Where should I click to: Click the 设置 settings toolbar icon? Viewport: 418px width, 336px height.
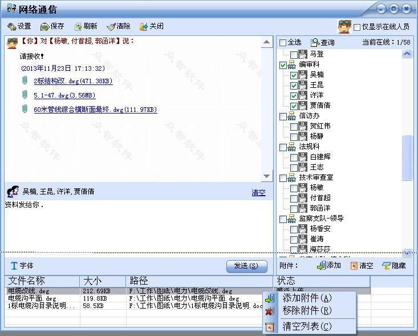coord(11,26)
